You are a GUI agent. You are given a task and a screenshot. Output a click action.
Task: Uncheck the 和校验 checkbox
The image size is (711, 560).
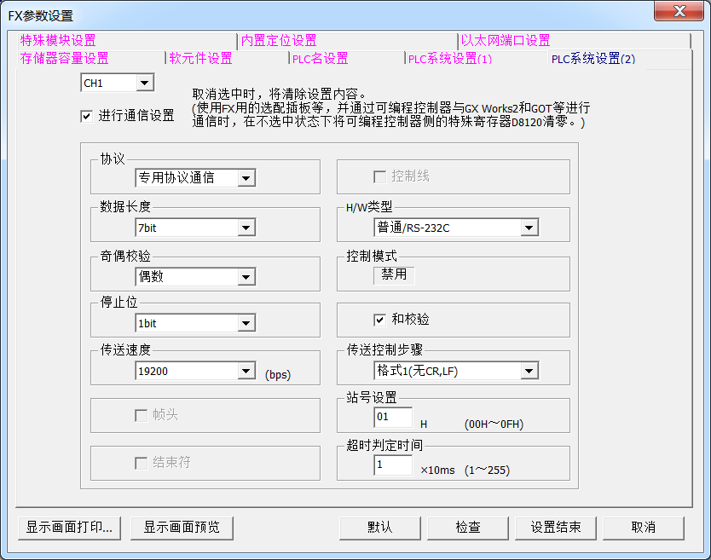[380, 320]
